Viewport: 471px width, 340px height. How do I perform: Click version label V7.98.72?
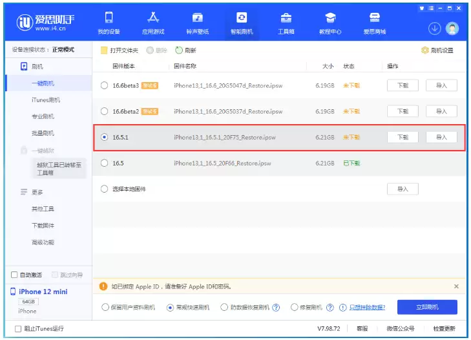329,328
